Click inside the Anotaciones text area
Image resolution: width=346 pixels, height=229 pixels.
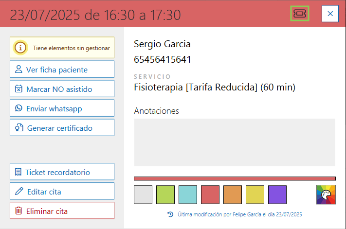click(235, 142)
